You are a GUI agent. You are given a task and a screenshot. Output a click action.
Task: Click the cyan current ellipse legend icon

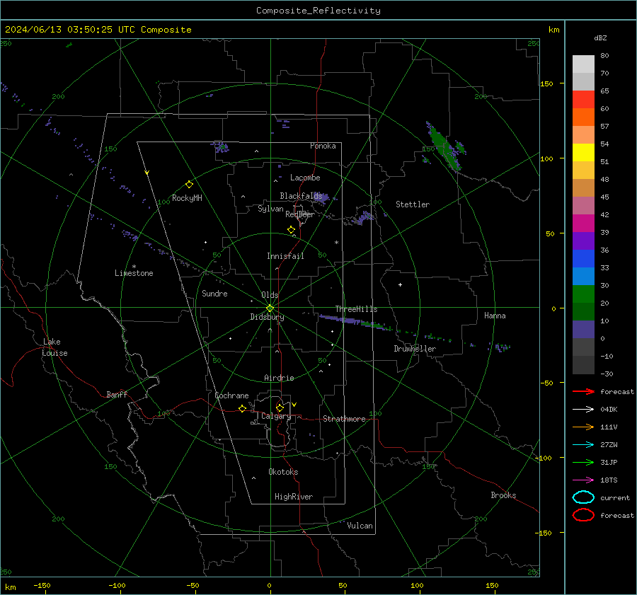click(583, 497)
